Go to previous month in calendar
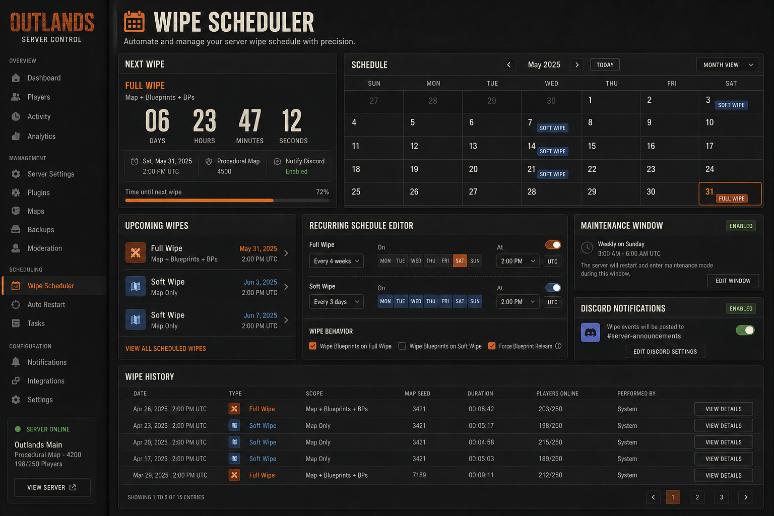 [x=508, y=65]
